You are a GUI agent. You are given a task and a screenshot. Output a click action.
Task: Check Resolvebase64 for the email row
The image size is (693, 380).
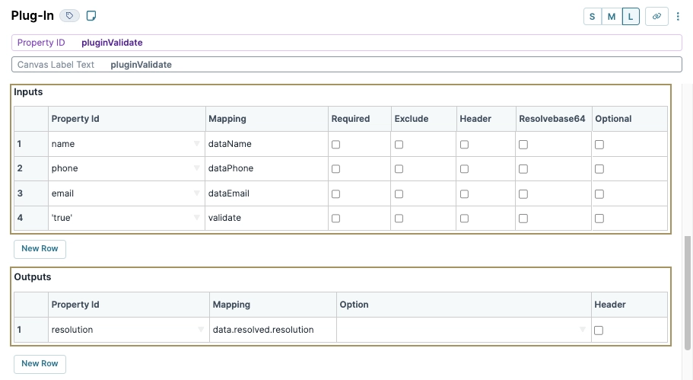click(x=523, y=194)
